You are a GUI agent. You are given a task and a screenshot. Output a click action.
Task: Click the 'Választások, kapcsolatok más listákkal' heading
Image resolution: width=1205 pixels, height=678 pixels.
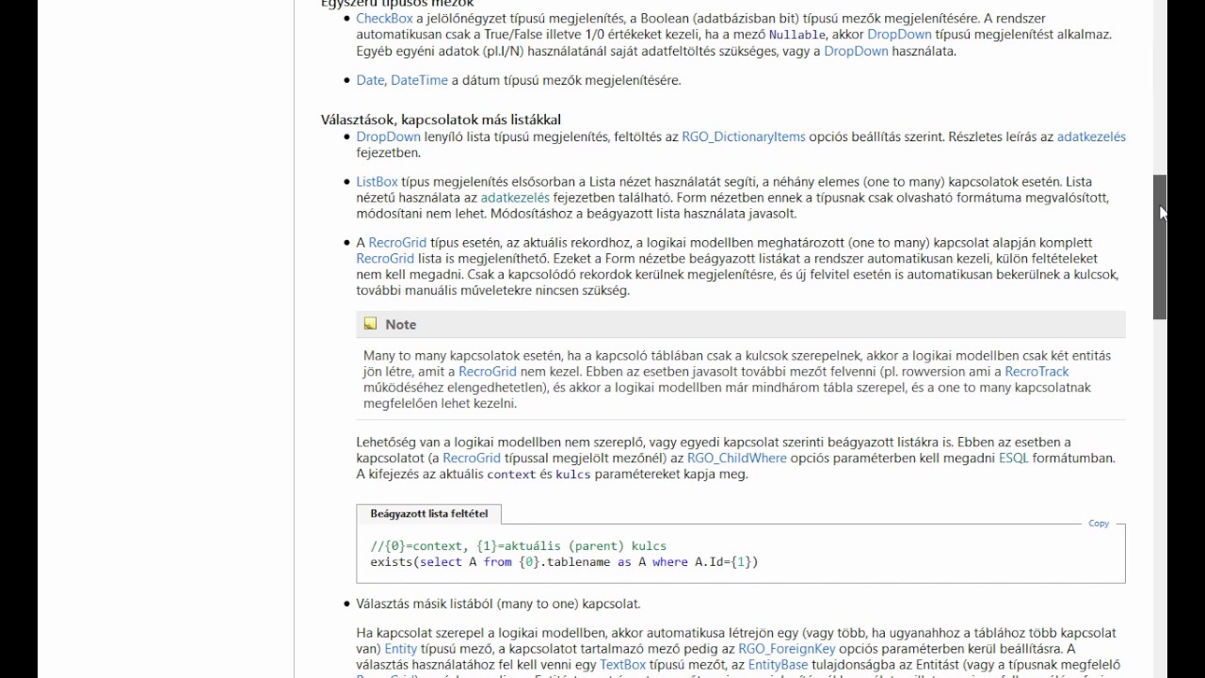pyautogui.click(x=441, y=120)
